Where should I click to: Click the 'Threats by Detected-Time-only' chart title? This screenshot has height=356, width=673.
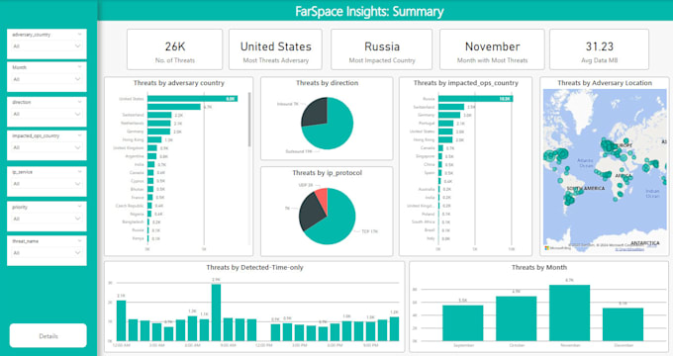pos(254,267)
